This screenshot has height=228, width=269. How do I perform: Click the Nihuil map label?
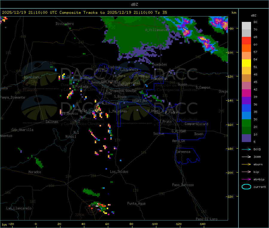tap(71, 137)
